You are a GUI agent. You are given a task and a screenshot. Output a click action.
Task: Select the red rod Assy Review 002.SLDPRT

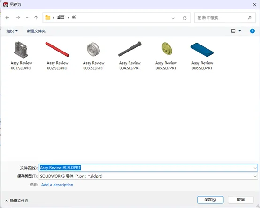pos(57,56)
